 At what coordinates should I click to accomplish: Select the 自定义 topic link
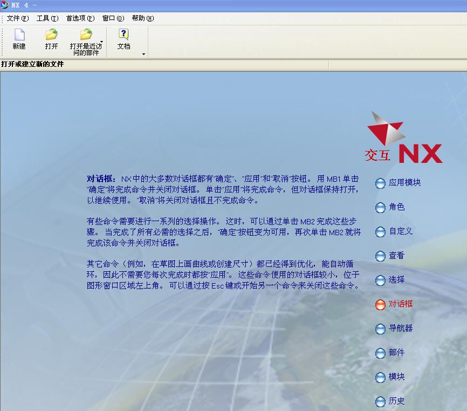(x=401, y=231)
